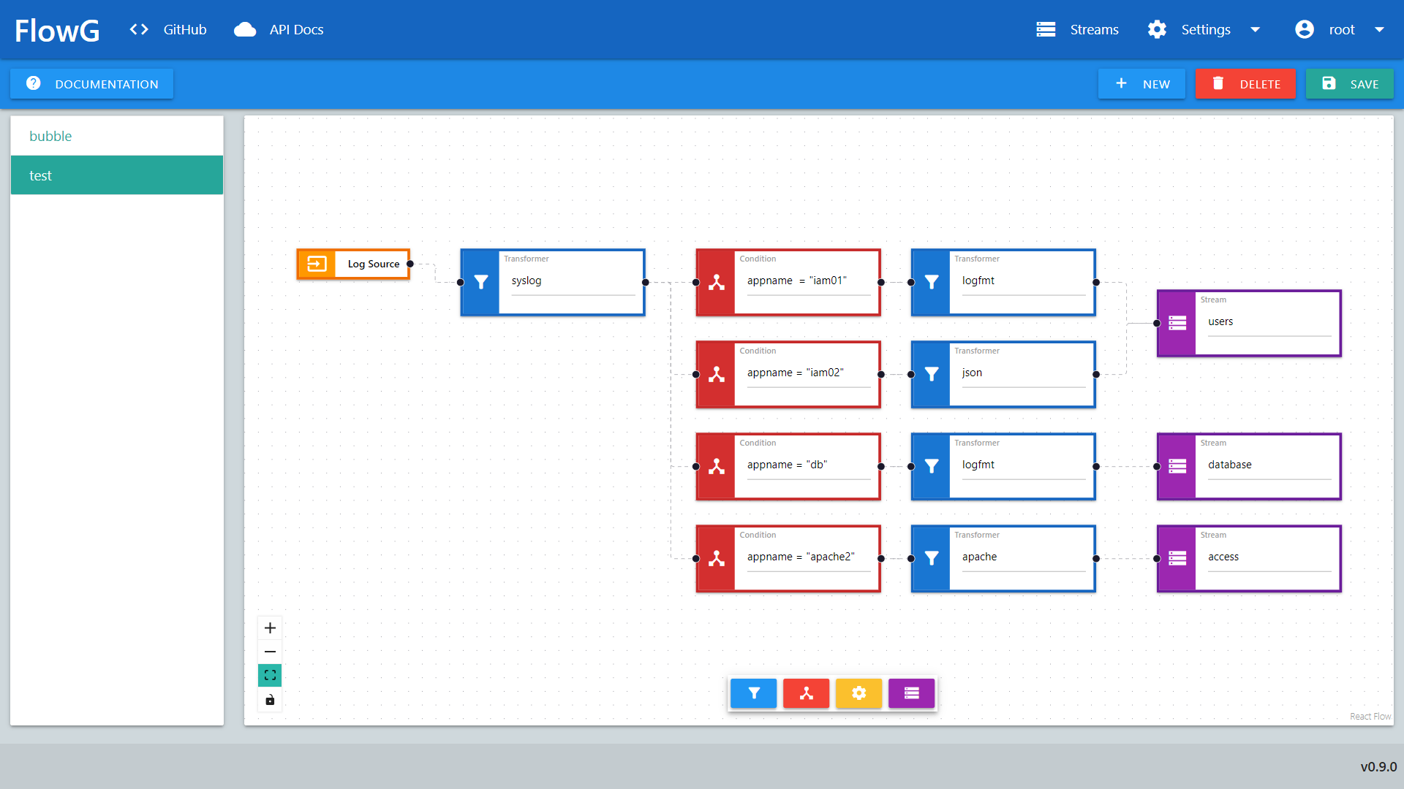This screenshot has height=789, width=1404.
Task: Click the logfmt Transformer filter icon
Action: click(931, 281)
